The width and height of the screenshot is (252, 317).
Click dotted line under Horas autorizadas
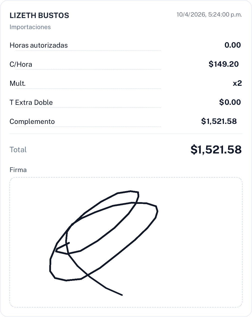coord(88,50)
